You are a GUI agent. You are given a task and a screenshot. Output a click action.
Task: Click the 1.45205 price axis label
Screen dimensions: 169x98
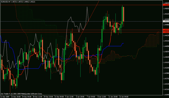(166, 19)
